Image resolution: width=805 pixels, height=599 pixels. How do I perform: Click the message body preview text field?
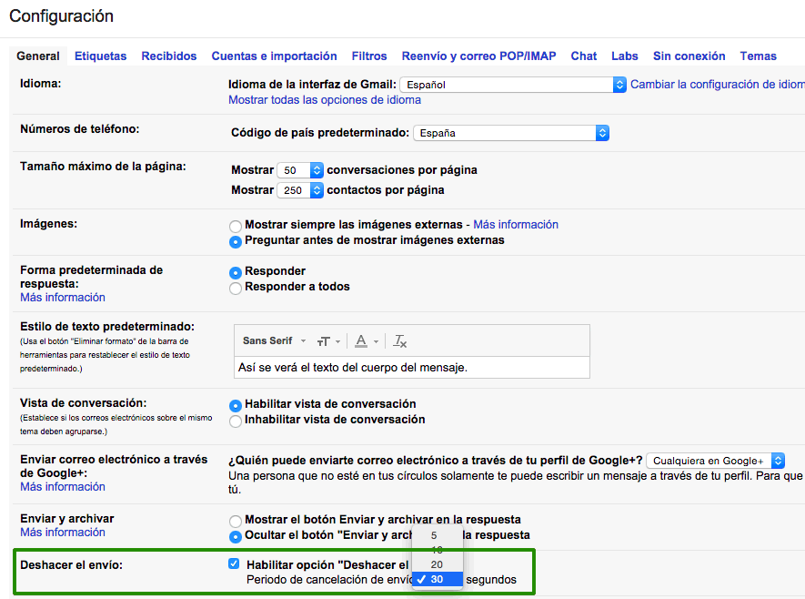[x=409, y=368]
